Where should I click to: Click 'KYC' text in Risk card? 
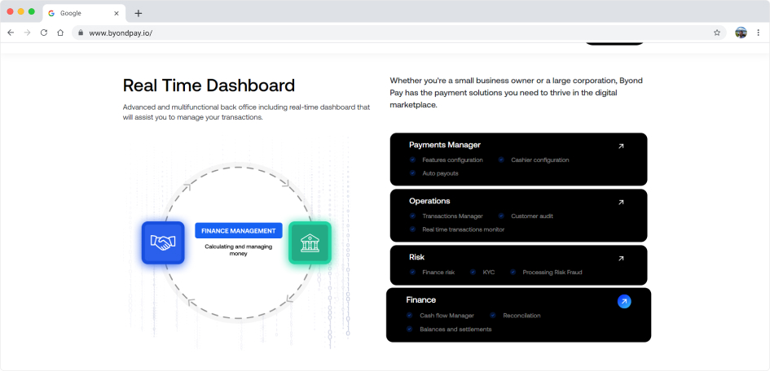click(x=489, y=272)
